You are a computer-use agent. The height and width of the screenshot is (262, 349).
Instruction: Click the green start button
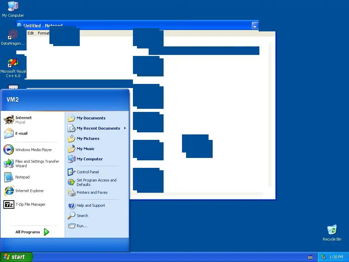[16, 257]
